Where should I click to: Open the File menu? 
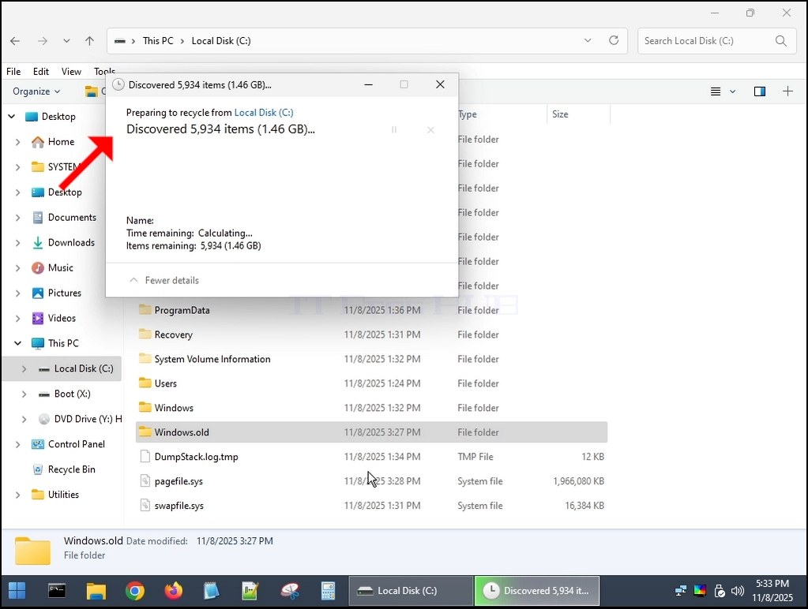pyautogui.click(x=13, y=72)
